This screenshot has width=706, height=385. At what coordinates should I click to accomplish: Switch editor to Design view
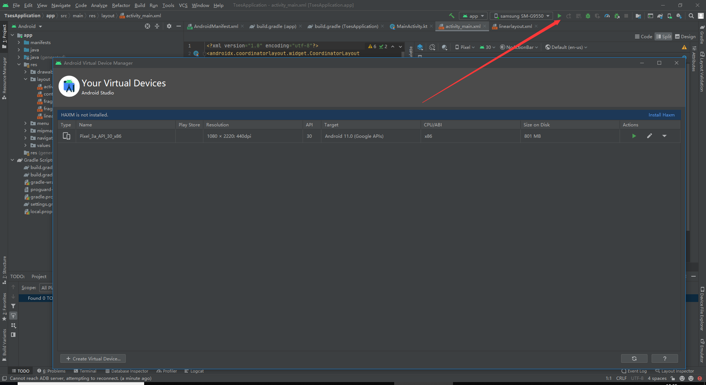pyautogui.click(x=685, y=36)
